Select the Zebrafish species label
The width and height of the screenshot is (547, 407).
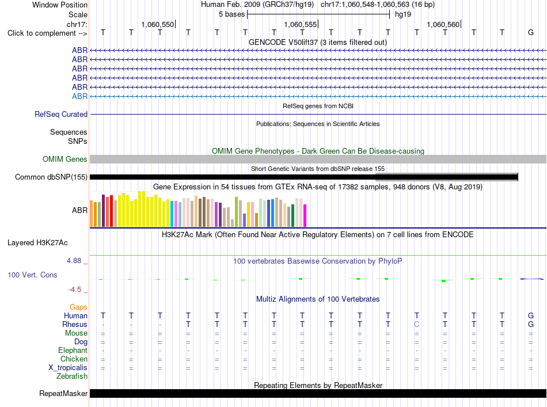click(72, 376)
